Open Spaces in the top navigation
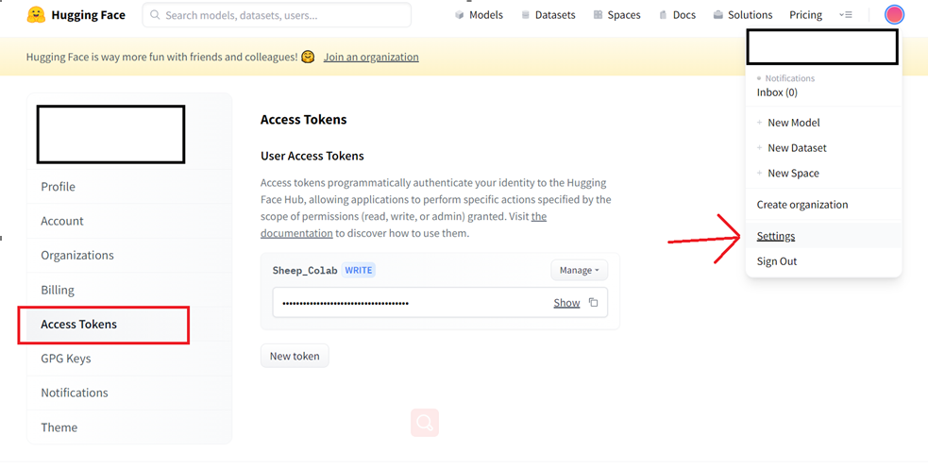Viewport: 928px width, 468px height. (616, 15)
